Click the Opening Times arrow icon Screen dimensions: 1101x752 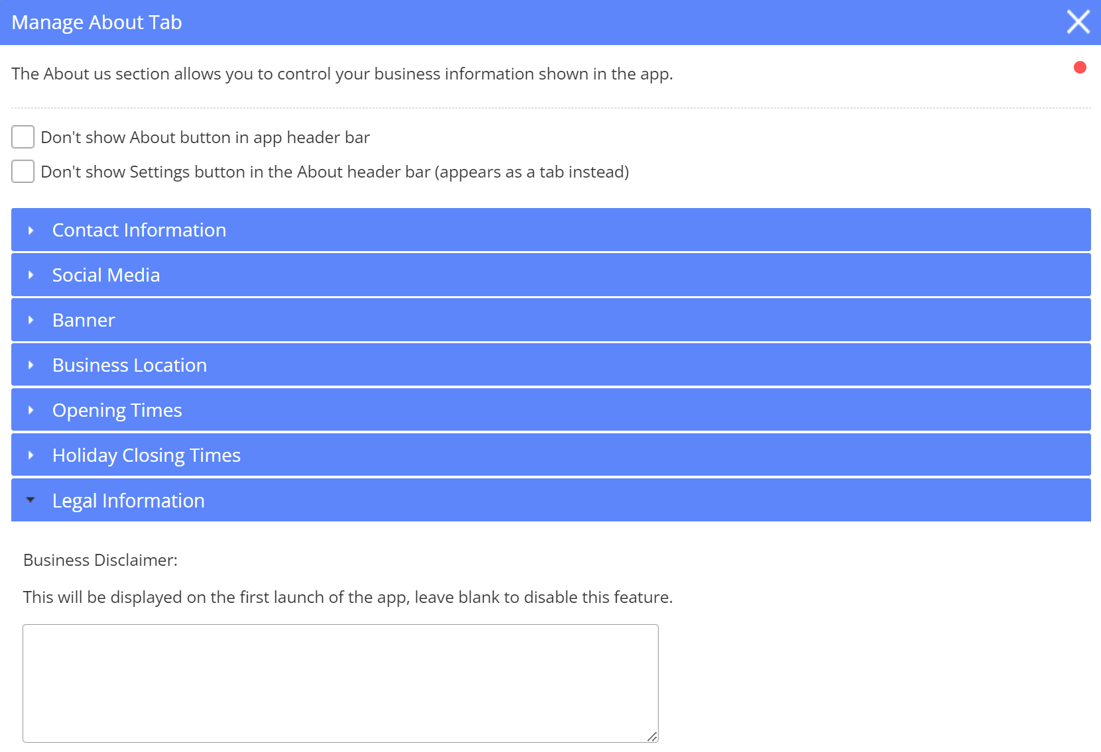pos(31,411)
